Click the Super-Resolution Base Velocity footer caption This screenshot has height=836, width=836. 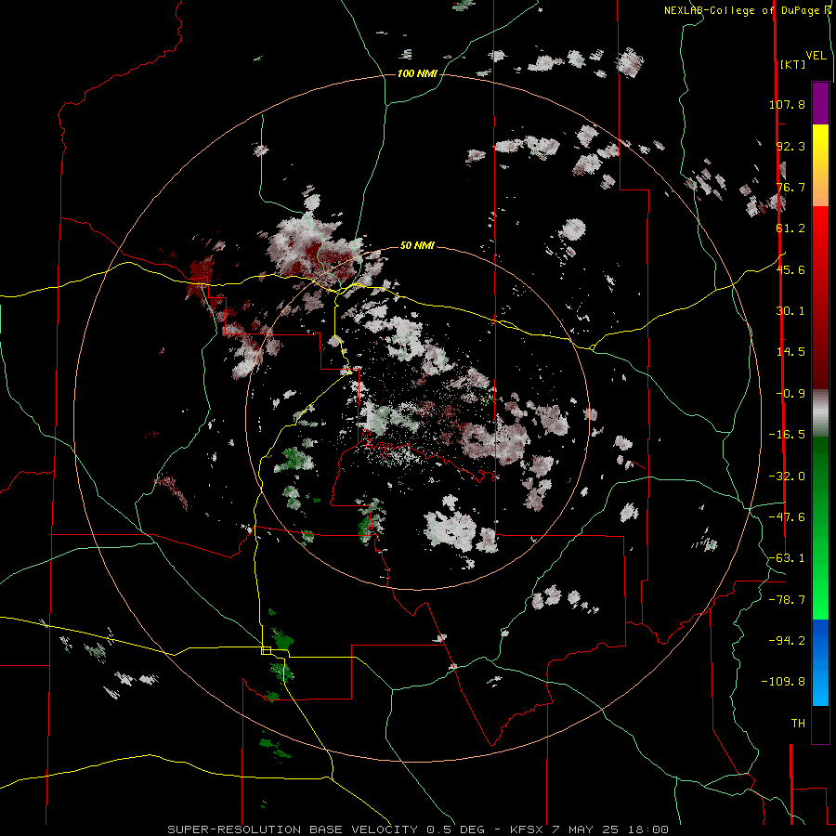click(x=417, y=829)
